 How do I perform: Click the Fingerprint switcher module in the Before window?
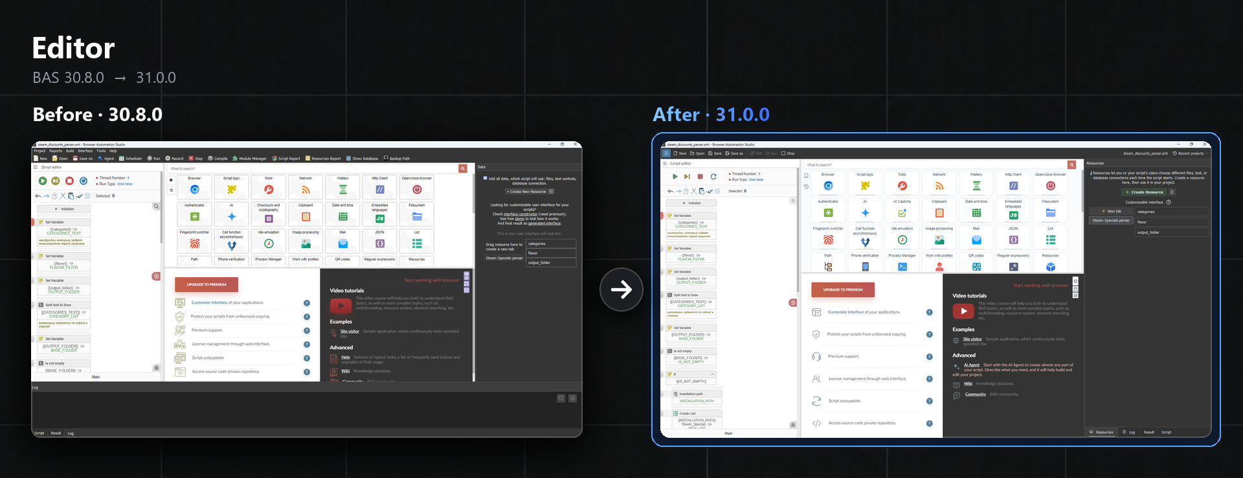point(194,241)
